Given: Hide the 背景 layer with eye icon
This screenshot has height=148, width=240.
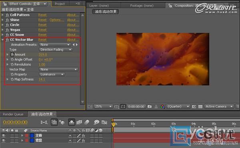Looking at the screenshot, I should click(x=4, y=140).
